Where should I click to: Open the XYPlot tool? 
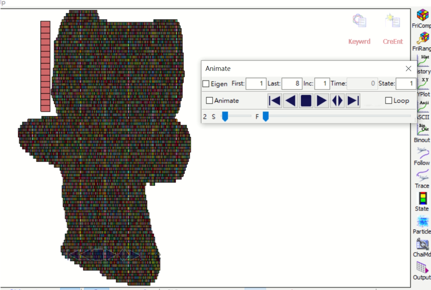click(x=424, y=87)
